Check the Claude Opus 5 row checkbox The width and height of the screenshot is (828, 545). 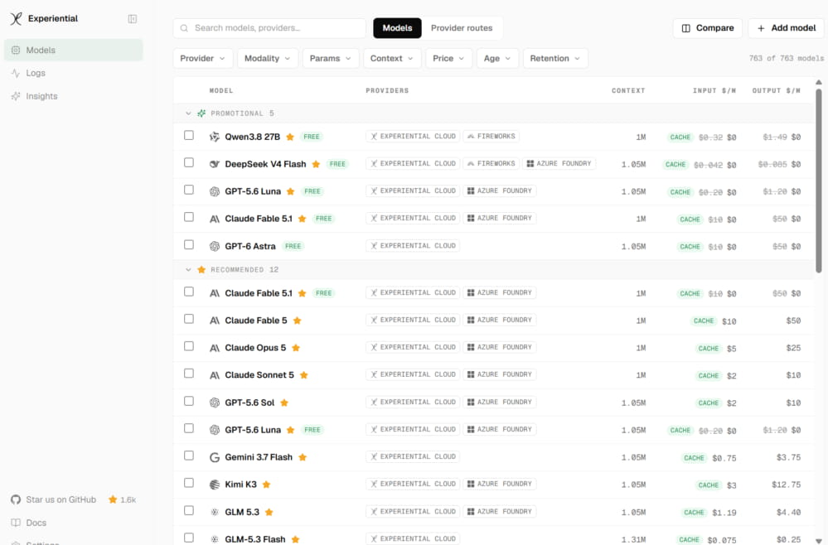(x=188, y=346)
